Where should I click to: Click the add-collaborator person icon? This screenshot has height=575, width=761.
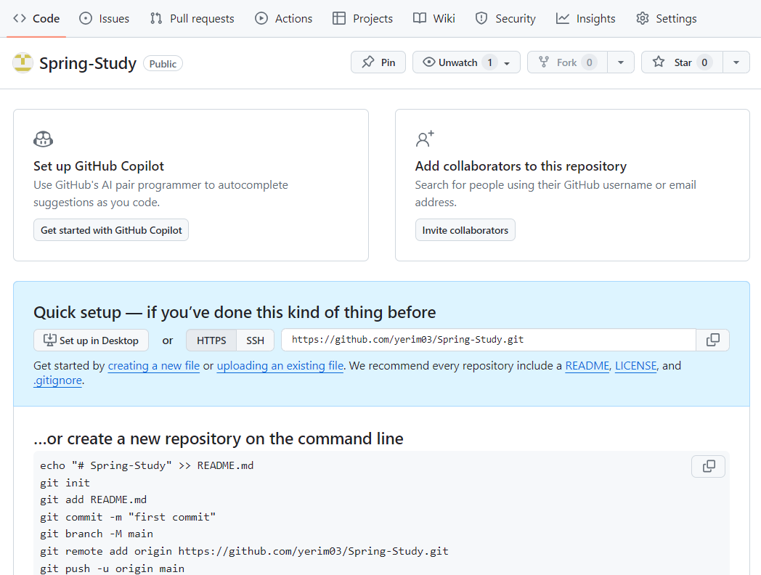coord(425,139)
